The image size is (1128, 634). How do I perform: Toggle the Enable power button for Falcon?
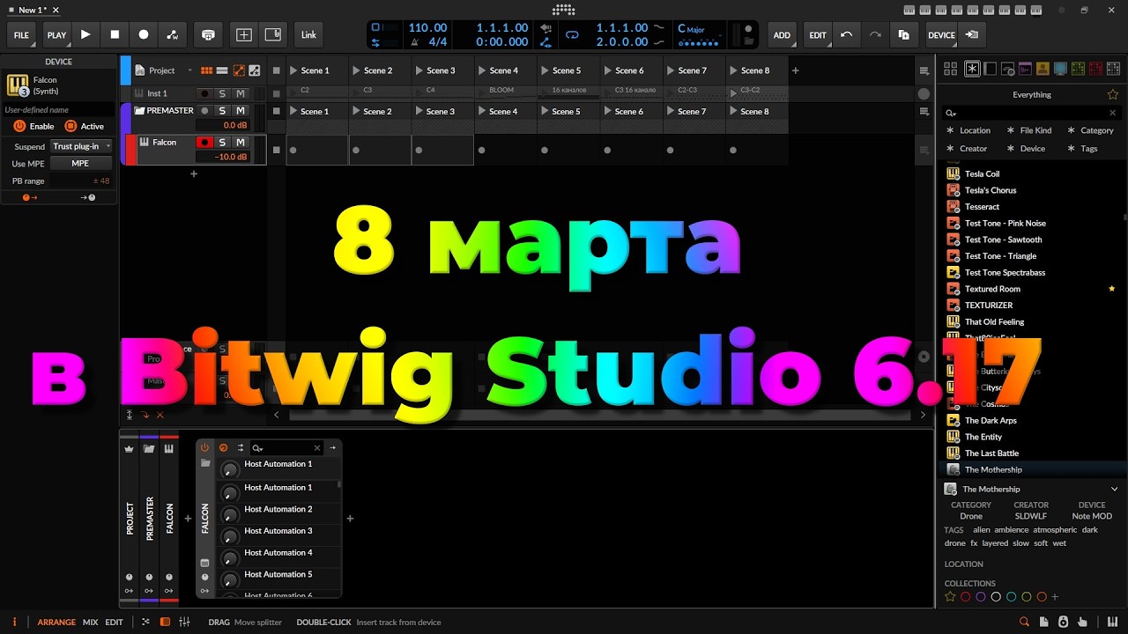click(19, 126)
